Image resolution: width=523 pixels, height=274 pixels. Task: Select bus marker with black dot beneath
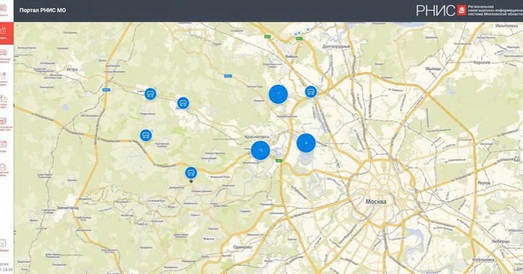pos(191,173)
